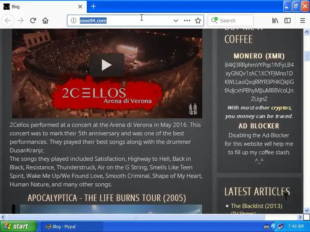This screenshot has height=232, width=310.
Task: Click the vertical scrollbar down arrow
Action: pyautogui.click(x=307, y=210)
